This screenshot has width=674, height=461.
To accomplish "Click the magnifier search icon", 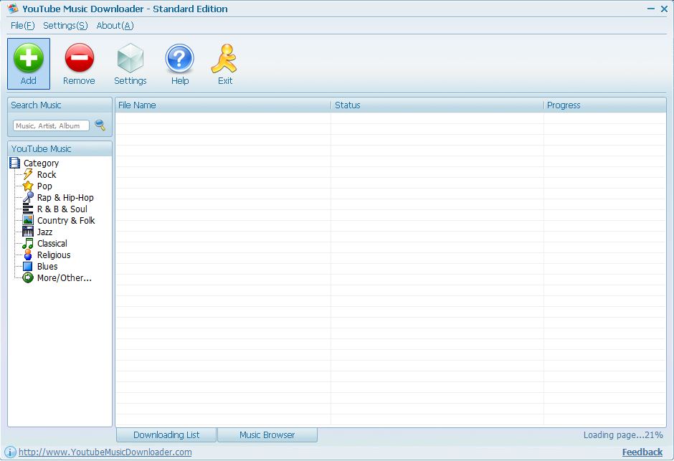I will [x=100, y=125].
